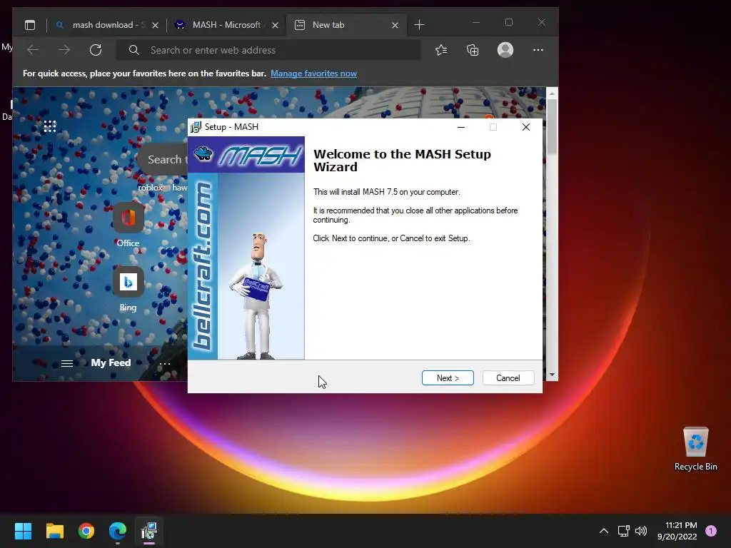Close the New tab in Edge
The image size is (731, 548).
[395, 25]
